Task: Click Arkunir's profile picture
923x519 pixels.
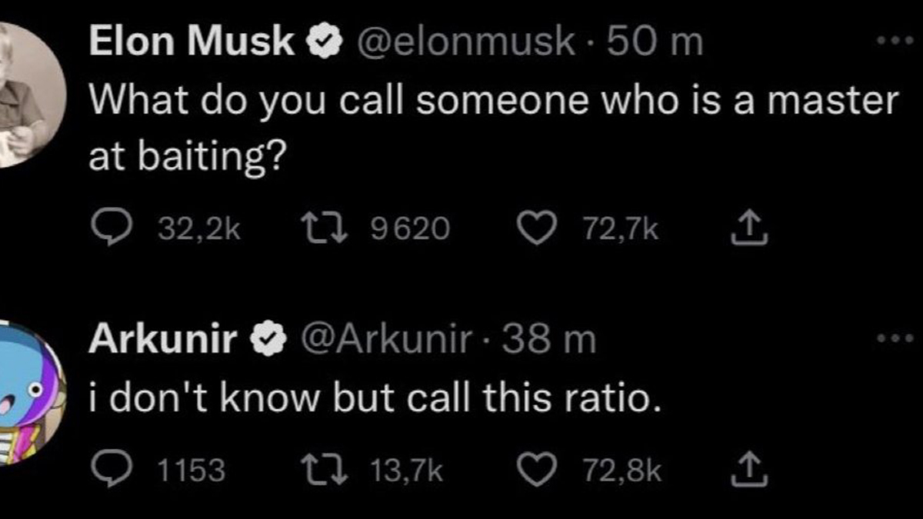Action: [x=31, y=392]
